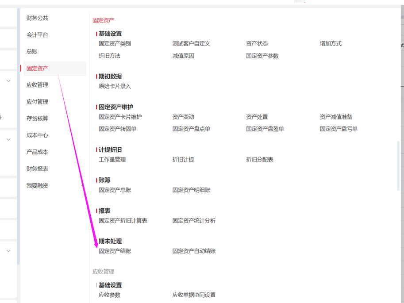
Task: Open 折旧分配表 page
Action: pyautogui.click(x=259, y=160)
